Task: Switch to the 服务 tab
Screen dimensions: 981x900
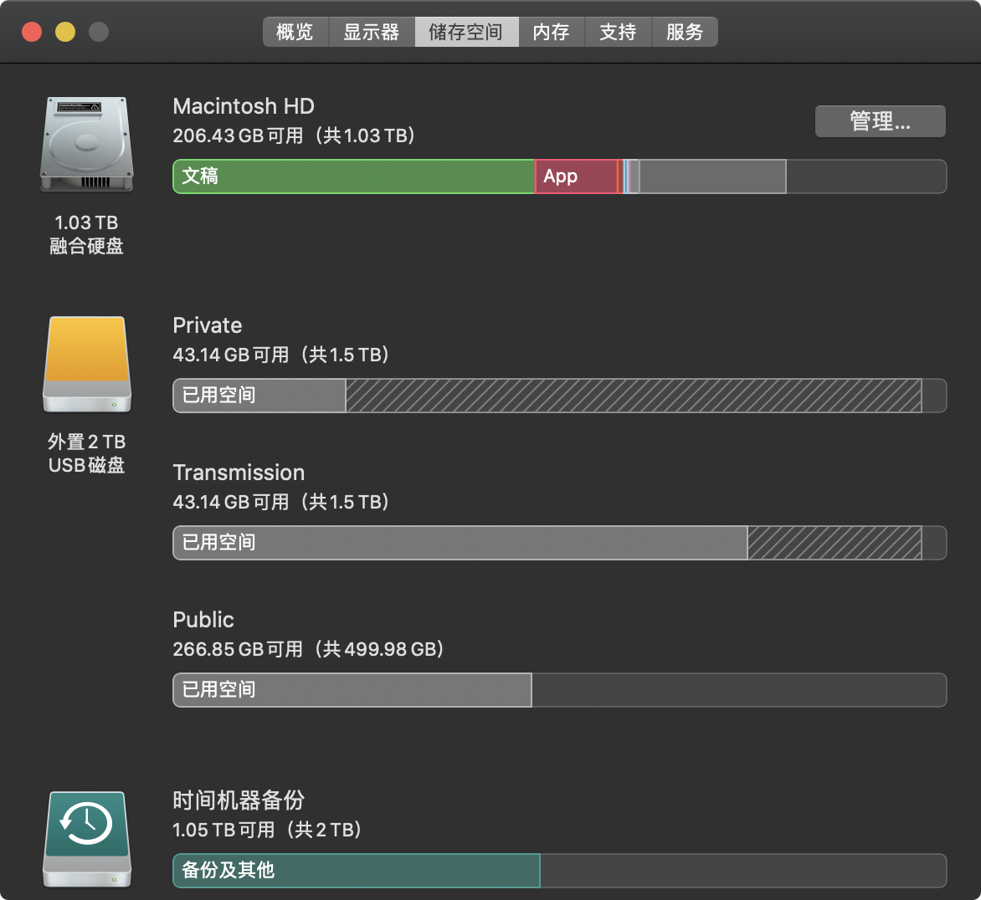Action: point(685,32)
